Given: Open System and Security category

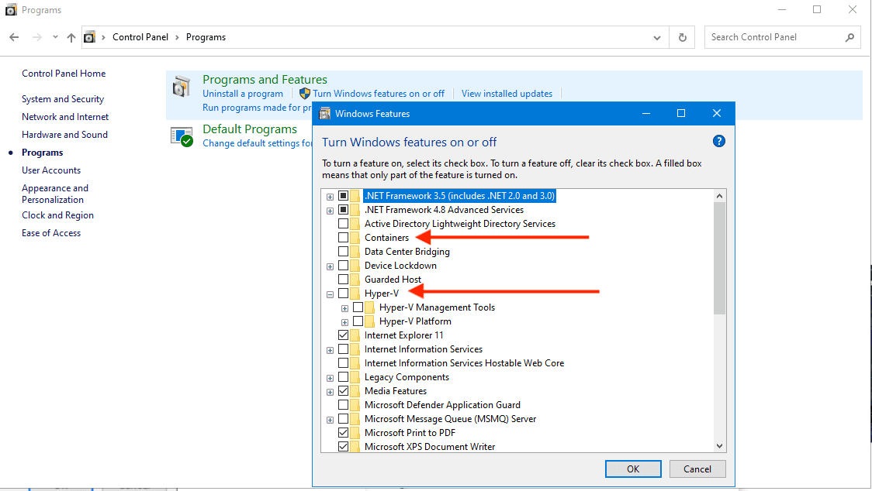Looking at the screenshot, I should tap(63, 99).
